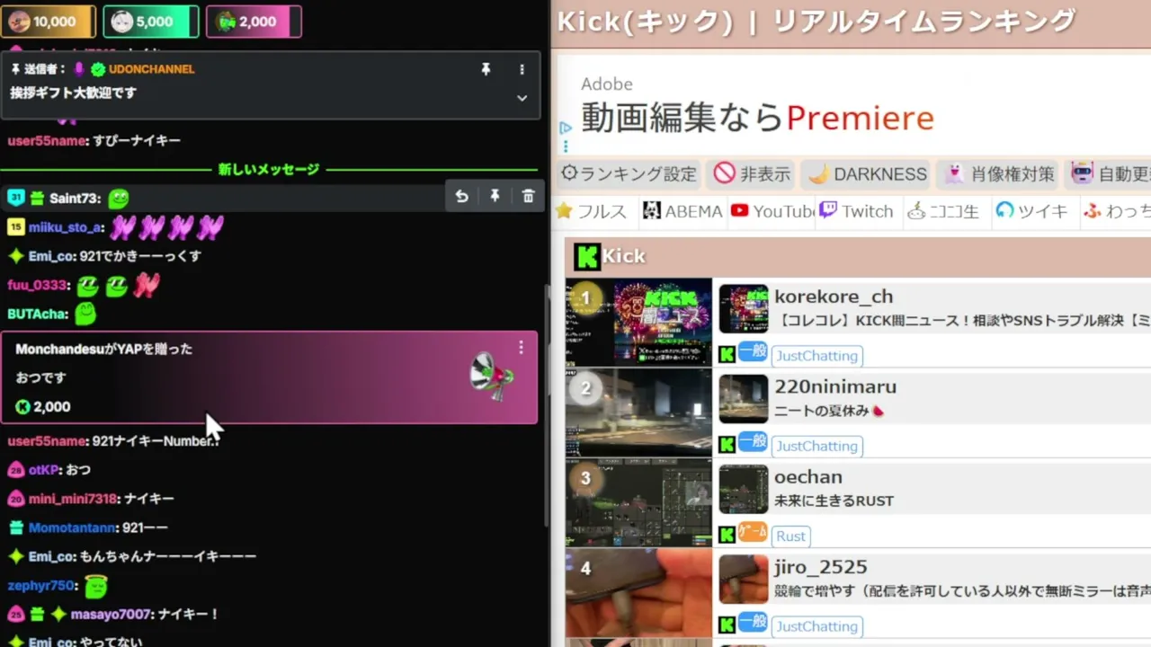
Task: Open Adobe Premiere advertisement banner
Action: (854, 104)
